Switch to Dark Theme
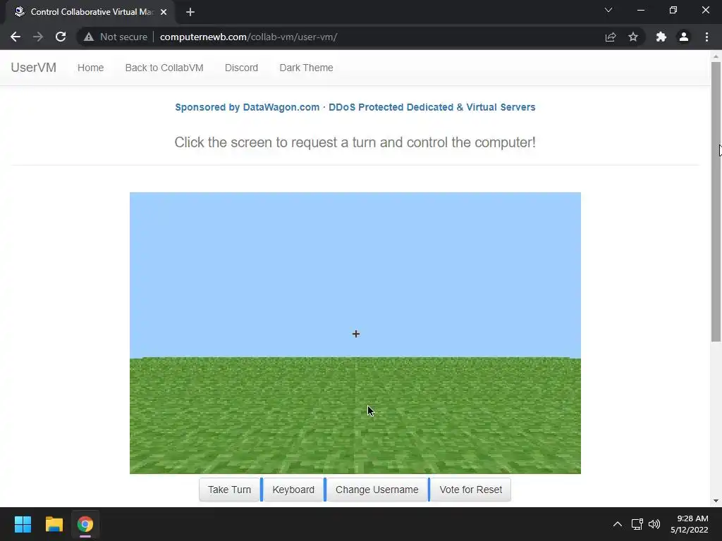The height and width of the screenshot is (541, 722). click(306, 68)
